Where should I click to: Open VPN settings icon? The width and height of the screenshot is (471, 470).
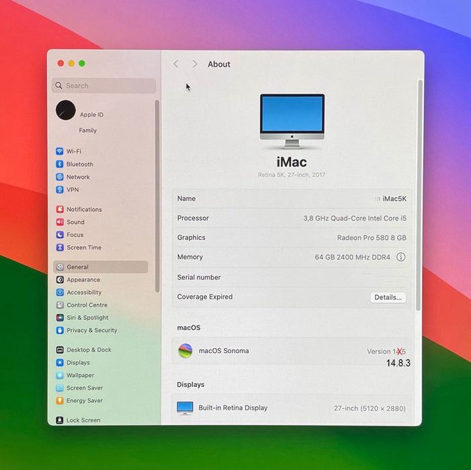(60, 190)
